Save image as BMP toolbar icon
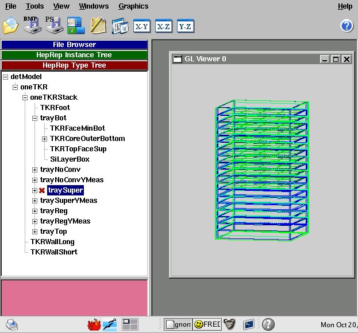The image size is (358, 333). pos(31,25)
